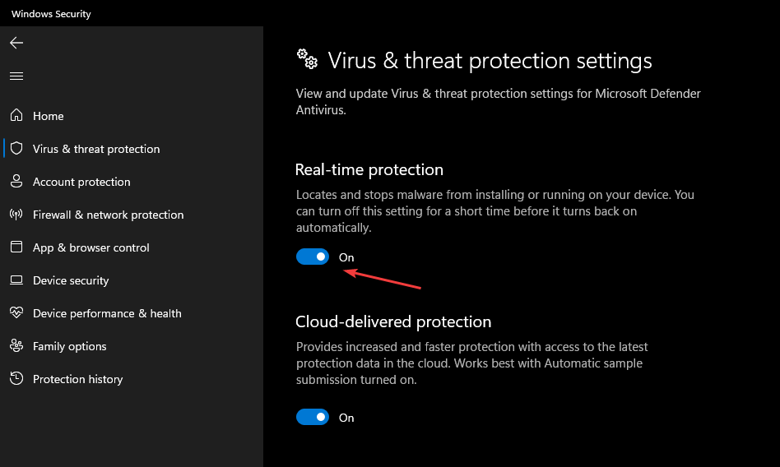
Task: Click the Device security laptop icon
Action: 16,280
